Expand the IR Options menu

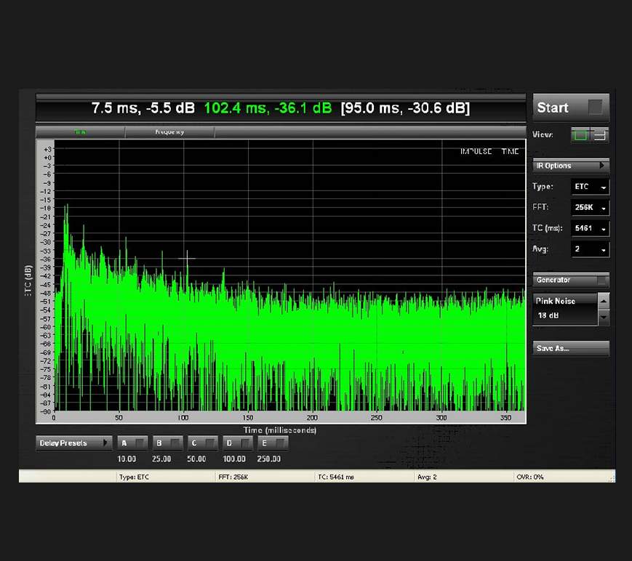tap(571, 166)
